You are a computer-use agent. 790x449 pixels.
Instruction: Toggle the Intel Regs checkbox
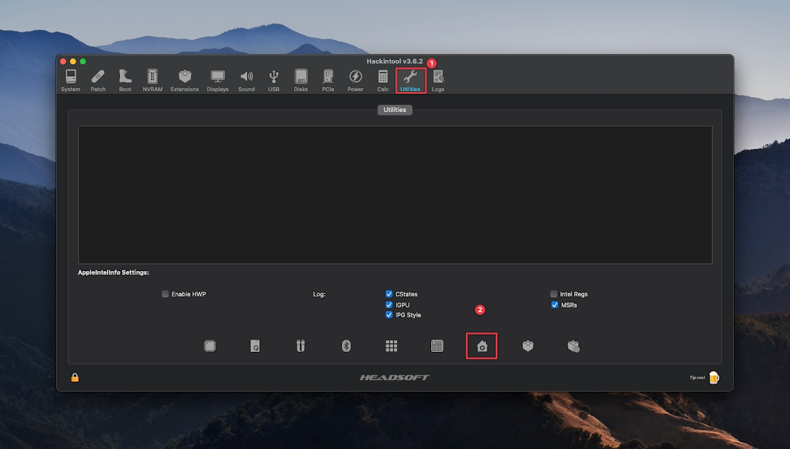point(554,294)
